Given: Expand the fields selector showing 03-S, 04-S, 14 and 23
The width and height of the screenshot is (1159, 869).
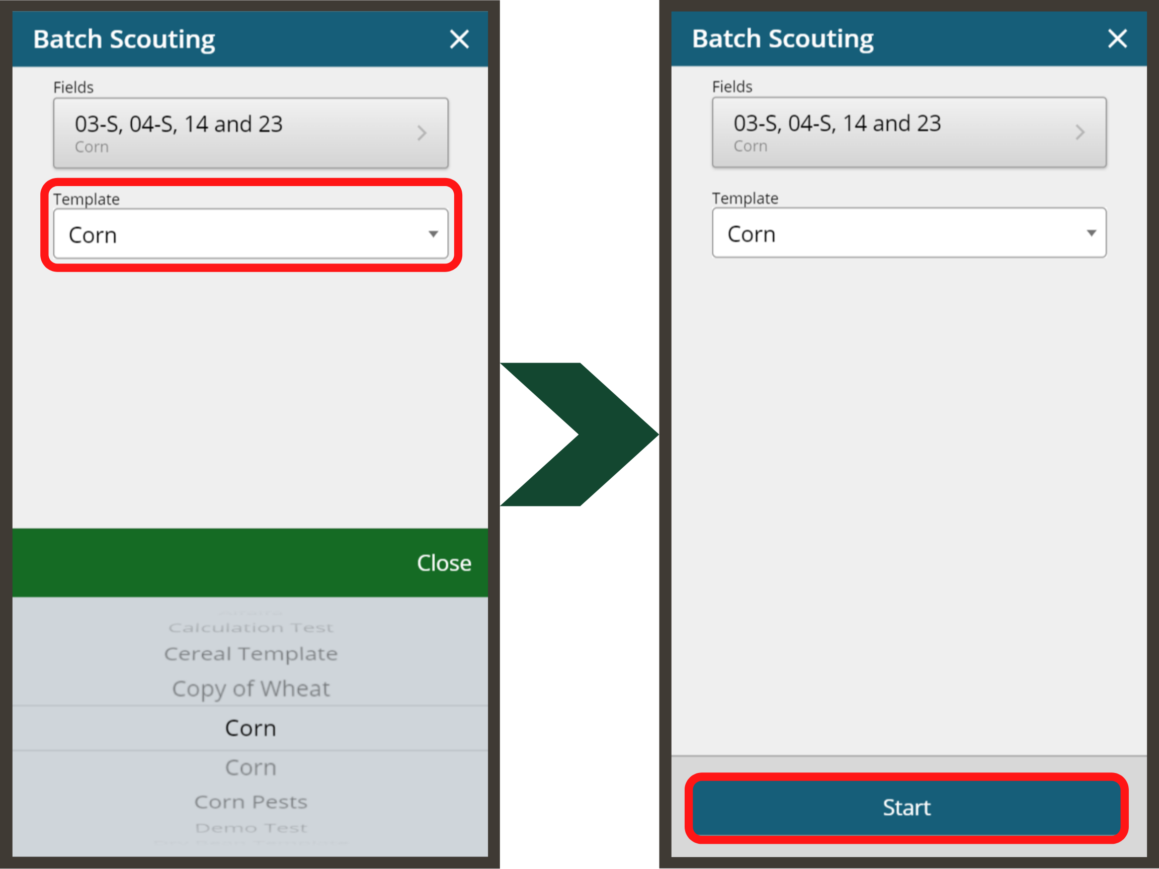Looking at the screenshot, I should (251, 133).
